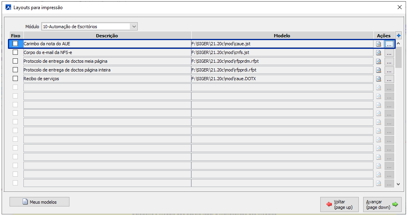Add a new layout with plus icon
This screenshot has height=216, width=408.
click(x=398, y=36)
